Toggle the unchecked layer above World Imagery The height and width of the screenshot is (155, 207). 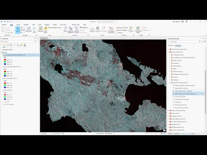click(4, 102)
